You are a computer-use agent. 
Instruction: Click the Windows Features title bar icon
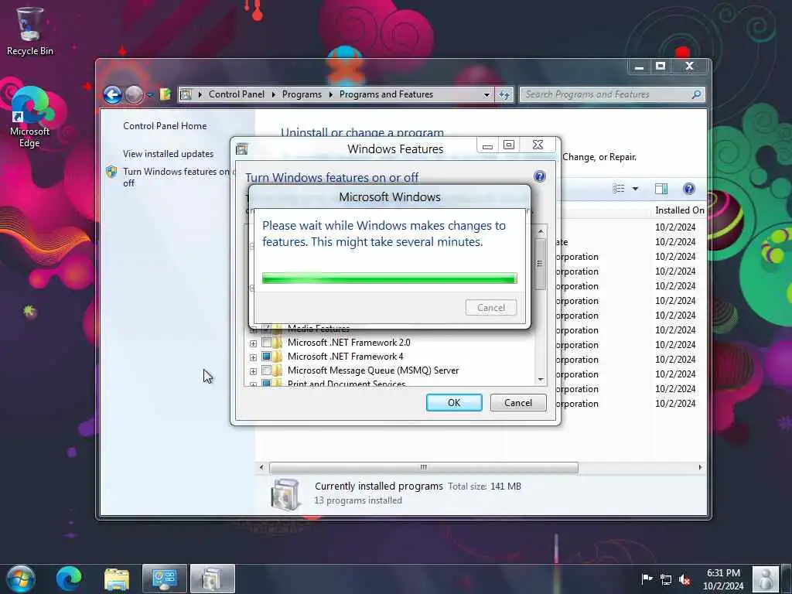pos(242,148)
